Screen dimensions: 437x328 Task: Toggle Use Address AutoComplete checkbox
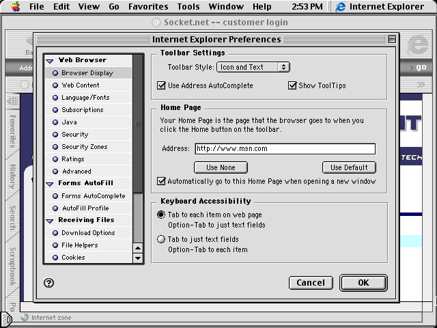tap(161, 85)
